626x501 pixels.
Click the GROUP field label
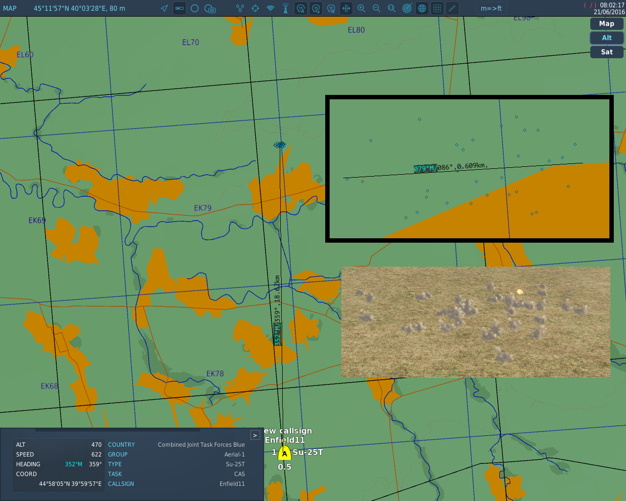pyautogui.click(x=118, y=455)
